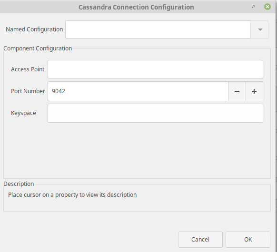Click the window restore icon in title bar
Screen dimensions: 277x252
253,7
